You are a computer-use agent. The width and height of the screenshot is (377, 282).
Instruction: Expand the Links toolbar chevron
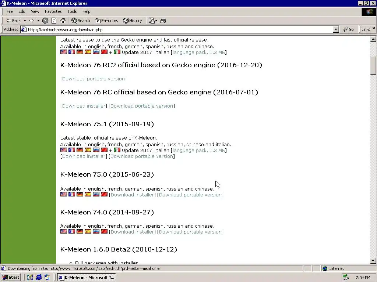pyautogui.click(x=374, y=29)
